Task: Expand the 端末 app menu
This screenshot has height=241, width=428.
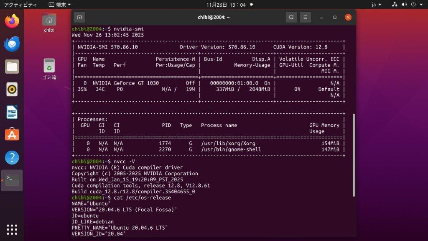Action: pyautogui.click(x=60, y=5)
